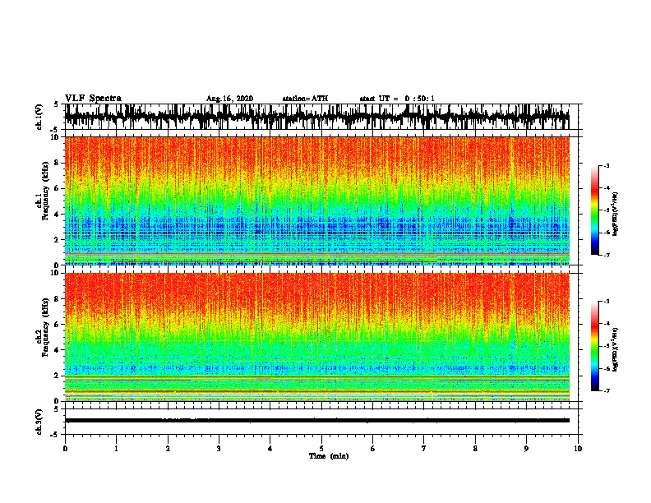Click the "station= ATH" header label
The width and height of the screenshot is (651, 503).
(x=305, y=99)
